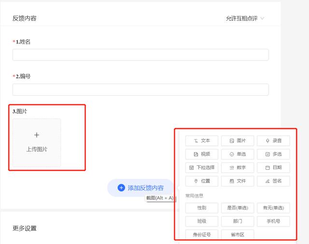
Task: Select the 手机号 option
Action: tap(273, 221)
